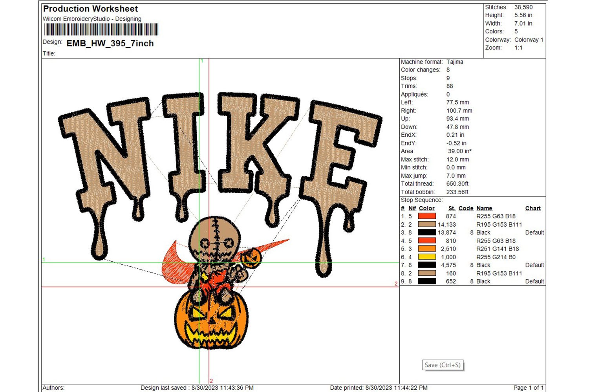Viewport: 589px width, 392px height.
Task: Click the 'Stop Sequence:' label
Action: (422, 200)
